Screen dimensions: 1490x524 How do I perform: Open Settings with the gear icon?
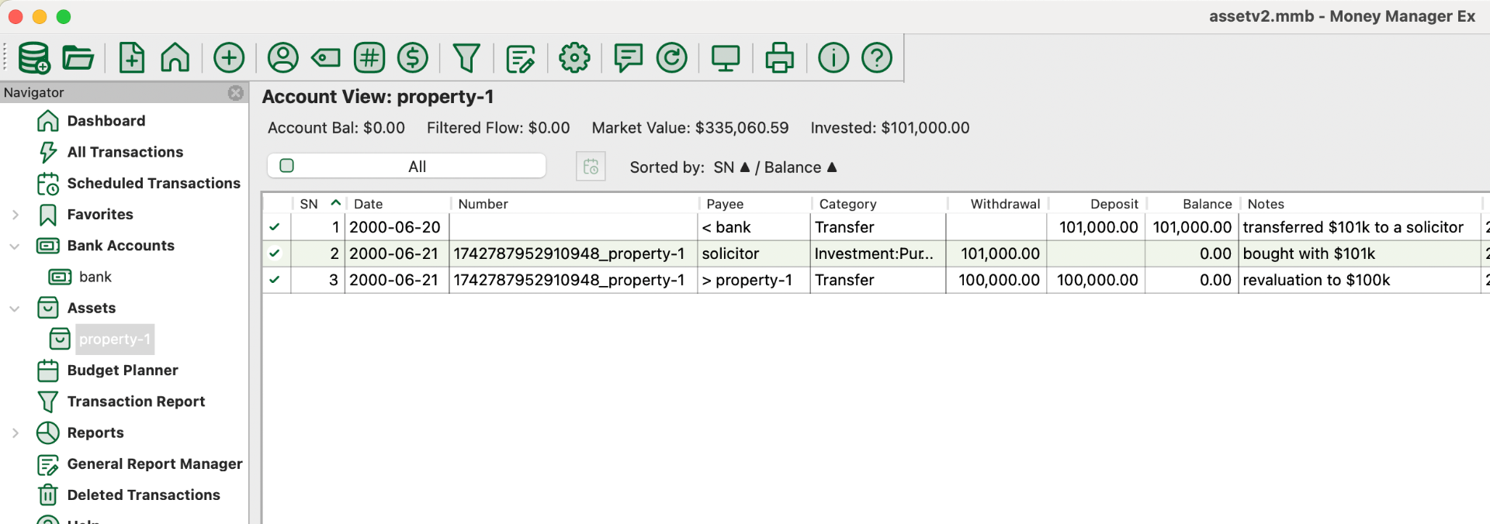574,57
